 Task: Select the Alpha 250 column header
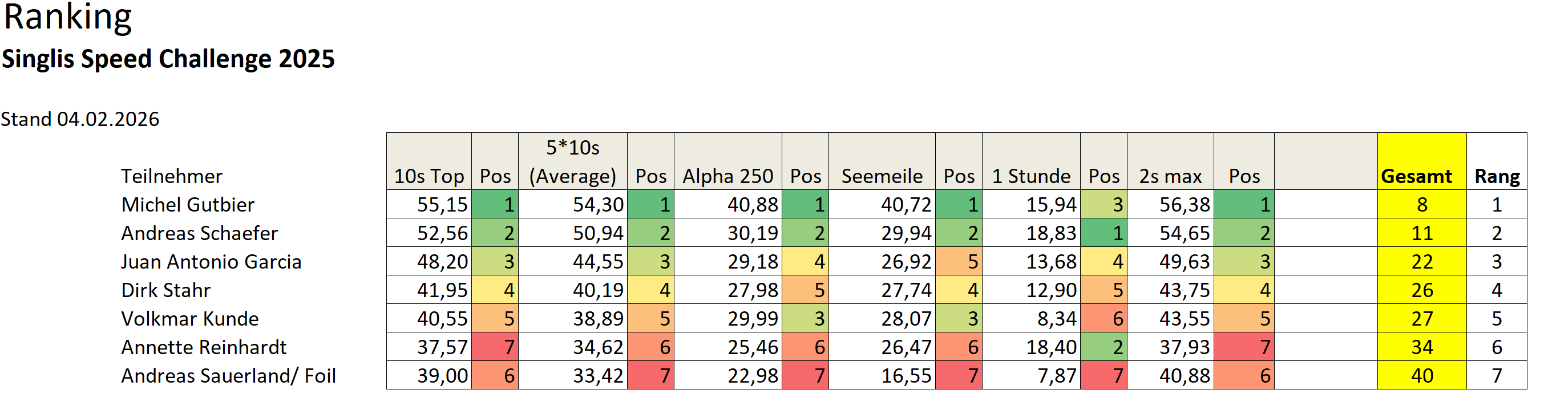tap(727, 176)
